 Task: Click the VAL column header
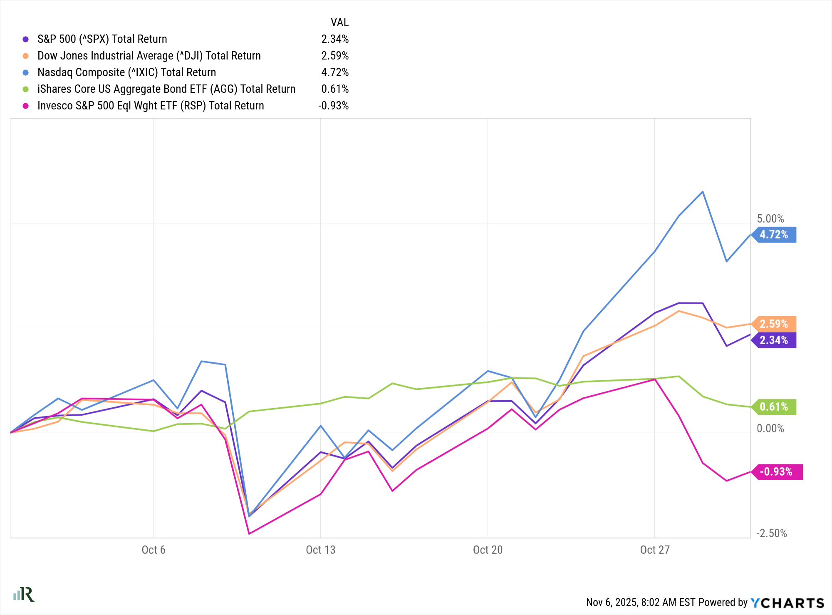coord(339,22)
